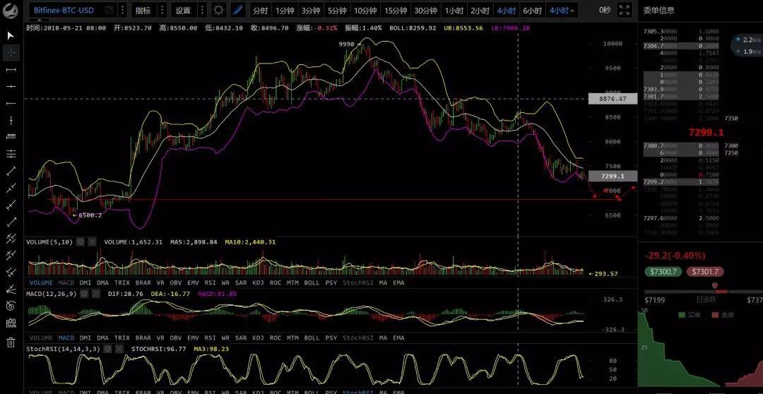
Task: Click the 日涨跌 range slider marker
Action: click(715, 286)
